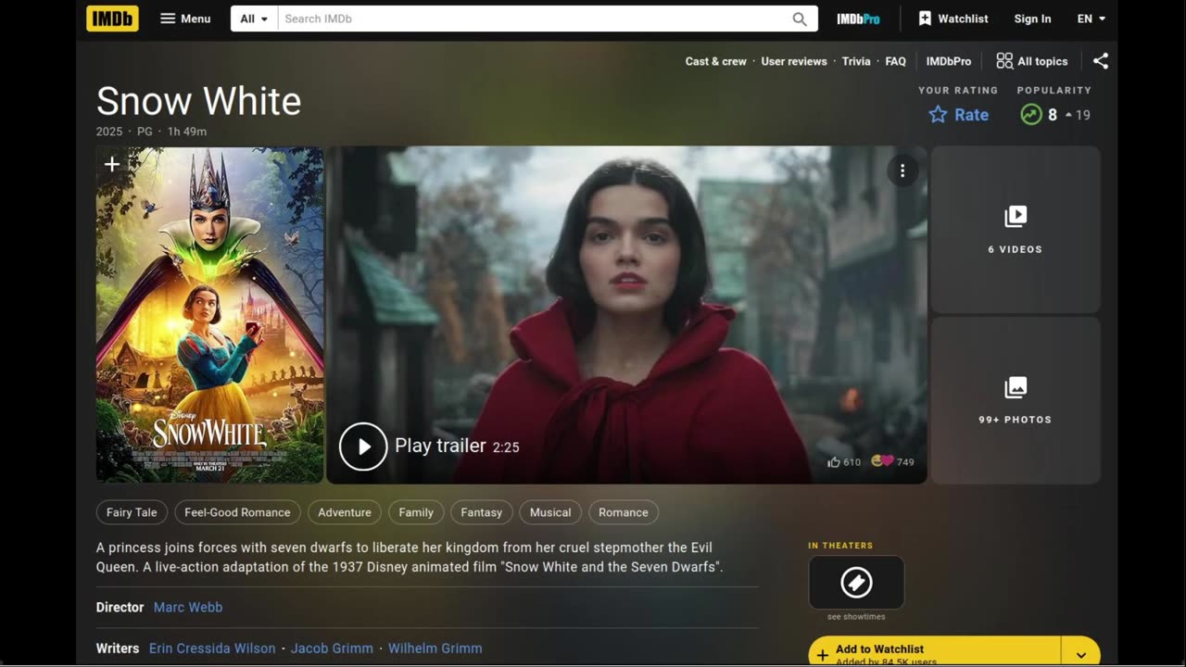Image resolution: width=1186 pixels, height=667 pixels.
Task: Click the 2025 release year link
Action: click(109, 132)
